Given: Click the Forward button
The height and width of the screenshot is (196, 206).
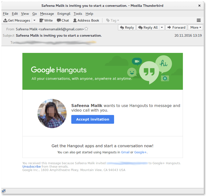Looking at the screenshot, I should [176, 27].
